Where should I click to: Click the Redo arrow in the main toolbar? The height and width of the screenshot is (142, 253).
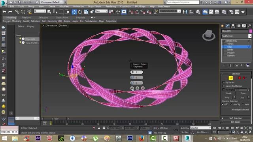coord(10,12)
